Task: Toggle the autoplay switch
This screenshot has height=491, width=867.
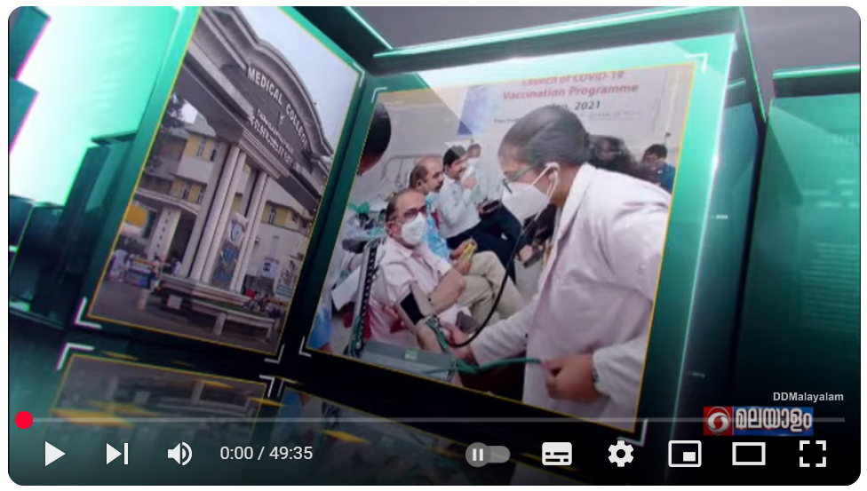Action: click(x=488, y=455)
